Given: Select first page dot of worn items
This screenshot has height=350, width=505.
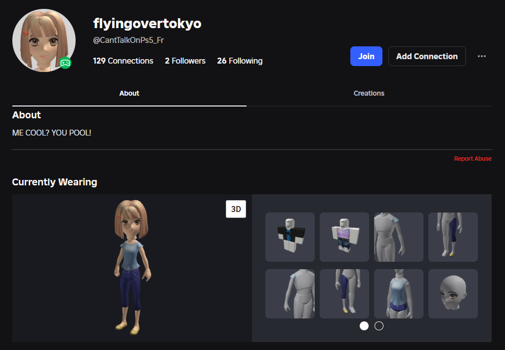Looking at the screenshot, I should tap(364, 326).
